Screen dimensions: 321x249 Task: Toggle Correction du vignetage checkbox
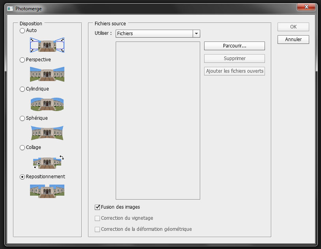[97, 218]
